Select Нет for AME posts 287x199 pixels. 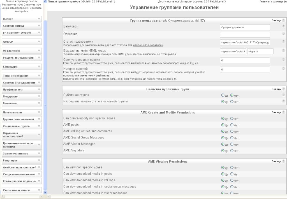[232, 125]
